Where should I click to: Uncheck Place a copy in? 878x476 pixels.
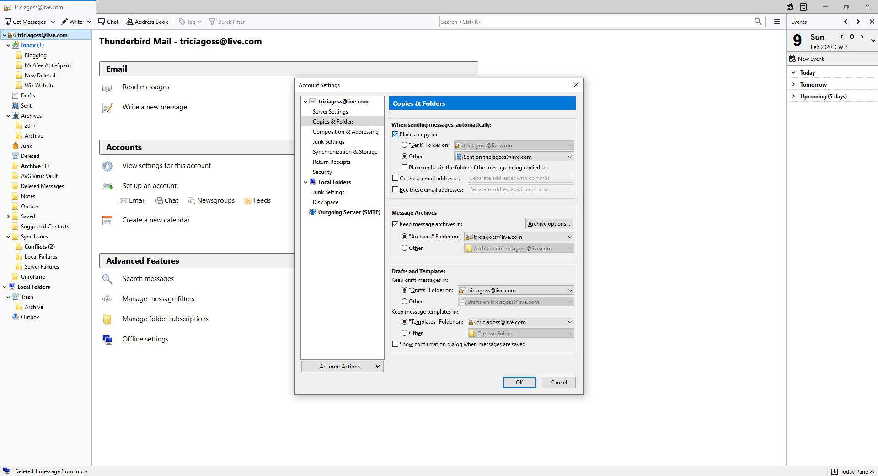pos(396,135)
